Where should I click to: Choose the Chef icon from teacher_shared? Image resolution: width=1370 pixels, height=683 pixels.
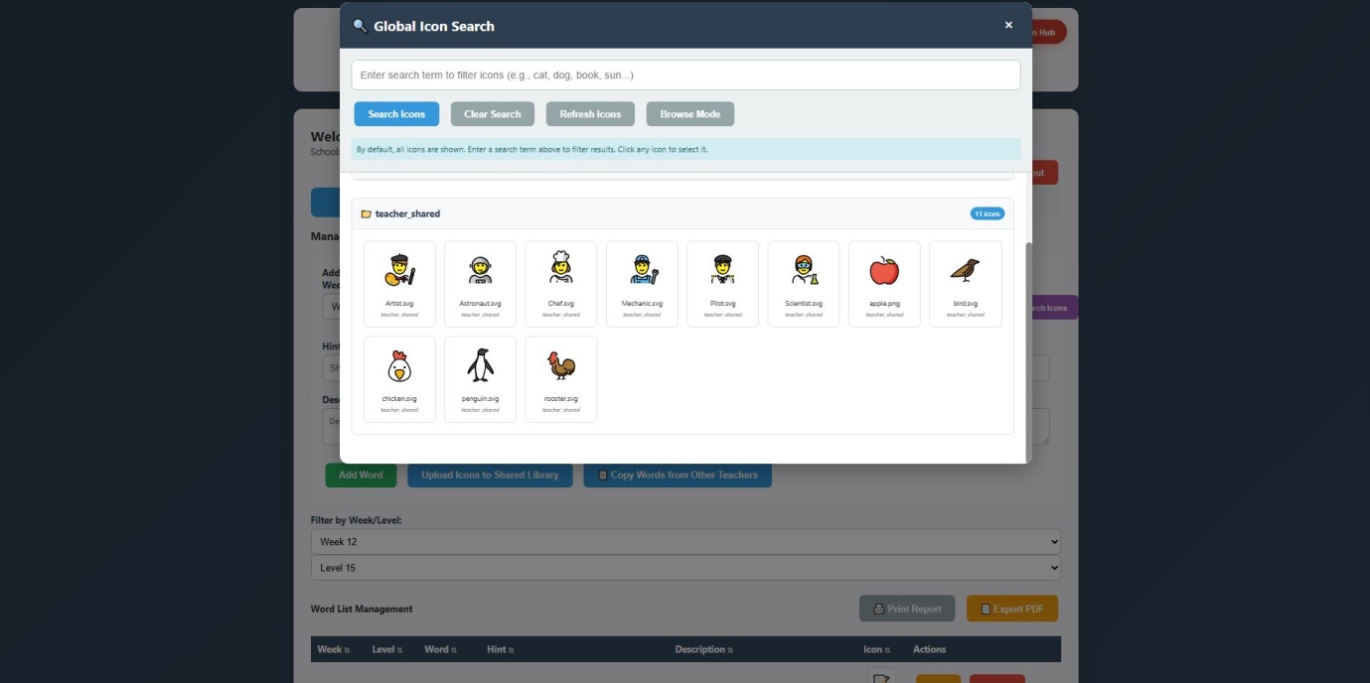561,282
